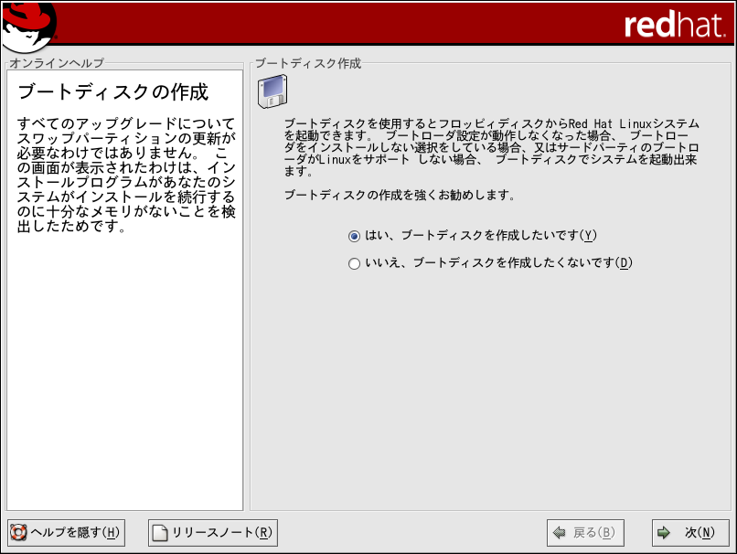
Task: Click the ブートディスクの作成 help heading
Action: point(113,92)
